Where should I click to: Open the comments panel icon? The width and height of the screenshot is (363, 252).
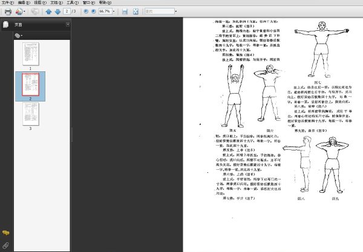[5, 233]
